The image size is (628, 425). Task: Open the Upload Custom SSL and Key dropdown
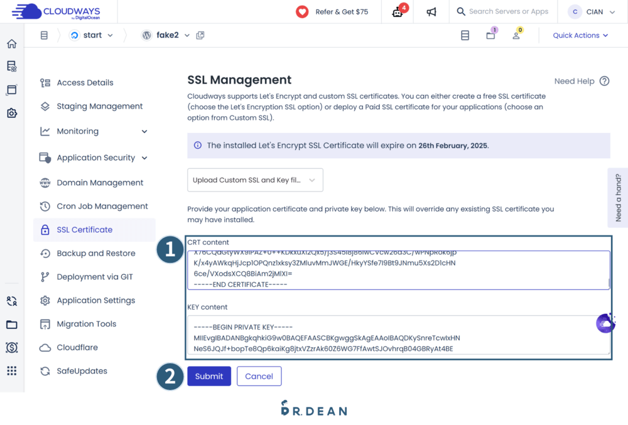tap(255, 180)
